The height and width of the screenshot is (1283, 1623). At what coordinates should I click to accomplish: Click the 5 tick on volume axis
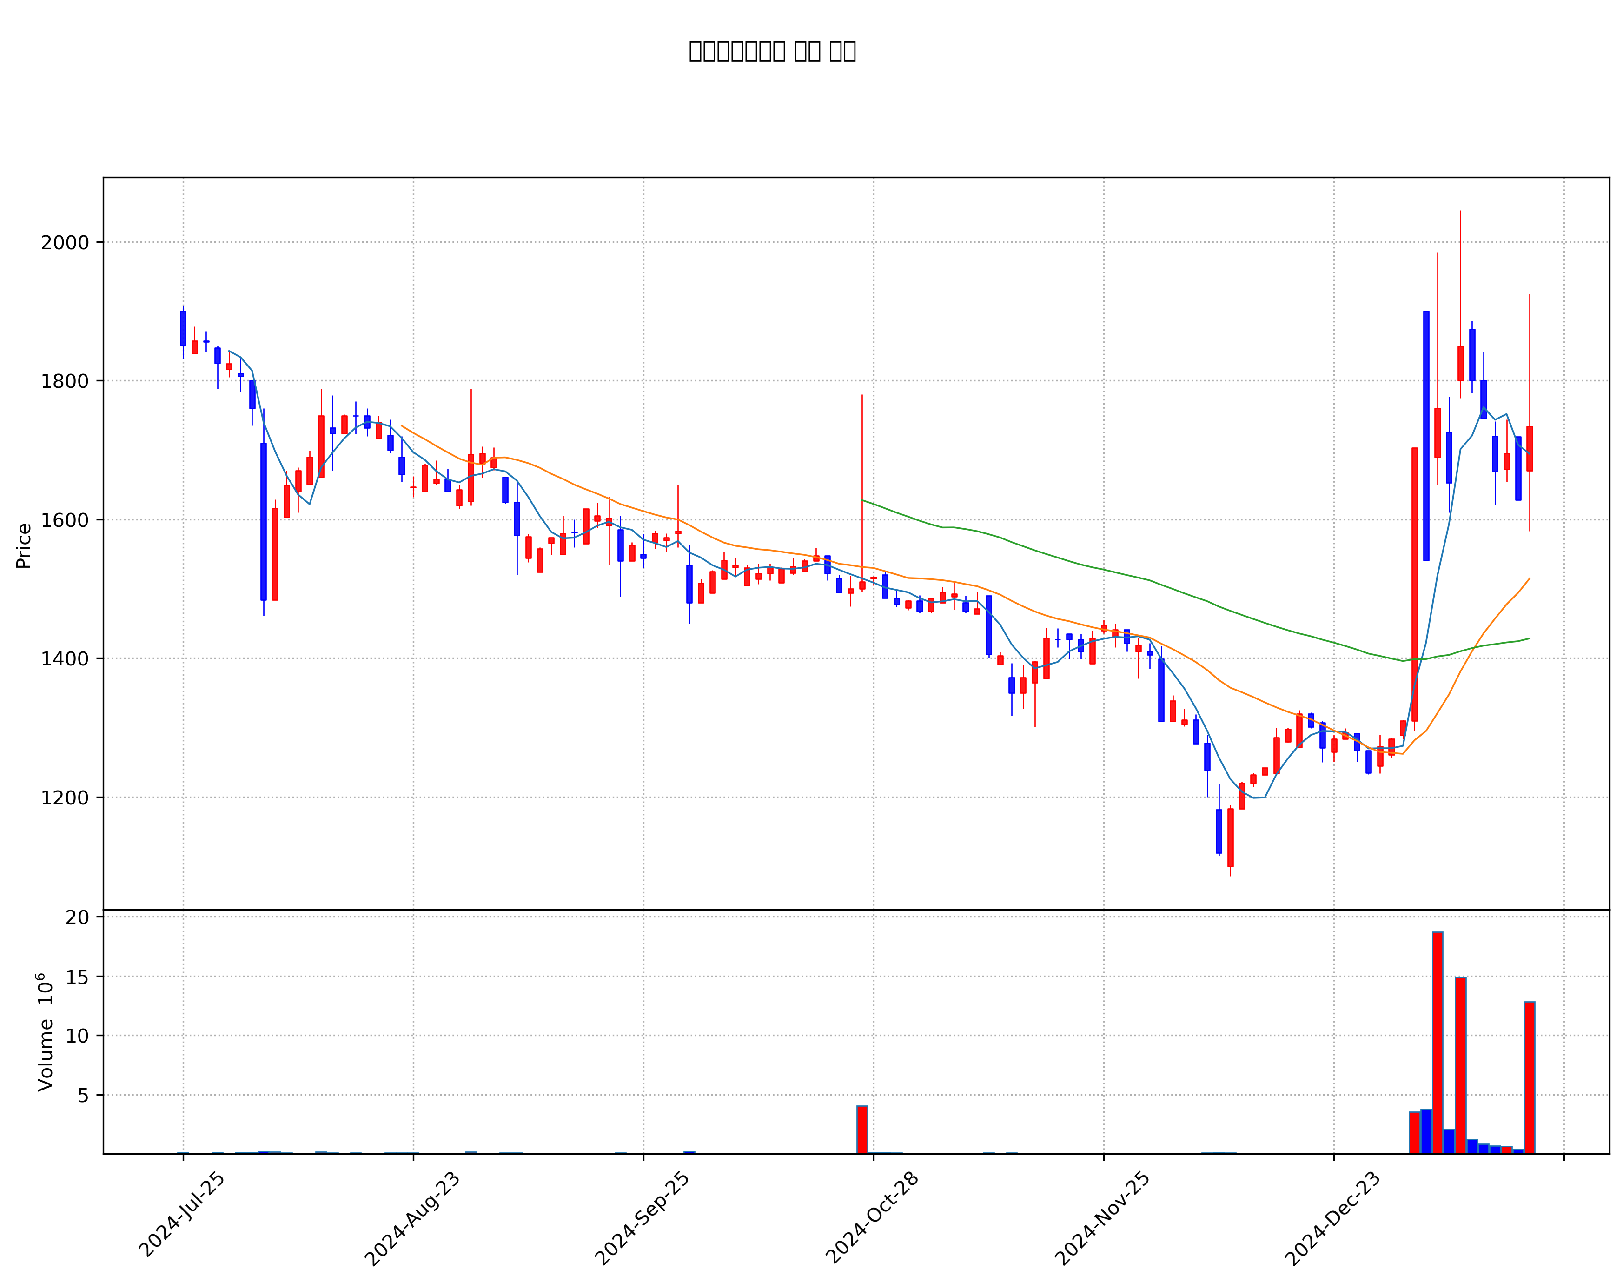click(83, 1096)
